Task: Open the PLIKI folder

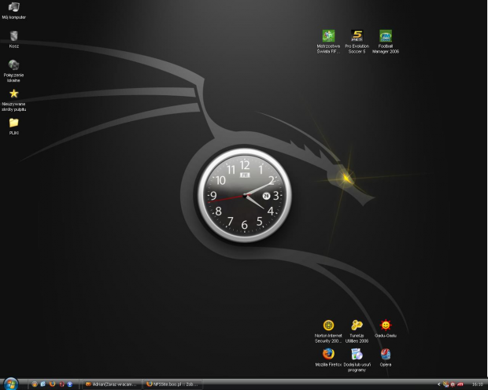Action: pyautogui.click(x=13, y=123)
